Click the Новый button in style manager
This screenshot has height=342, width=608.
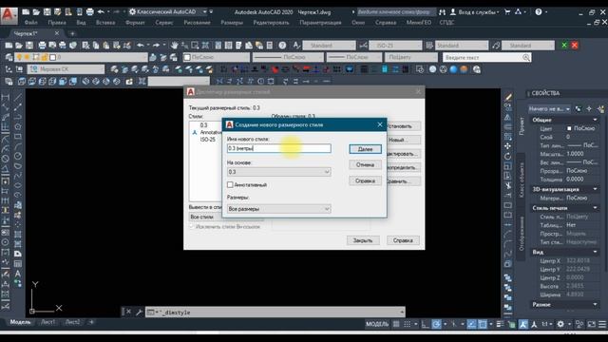point(403,140)
